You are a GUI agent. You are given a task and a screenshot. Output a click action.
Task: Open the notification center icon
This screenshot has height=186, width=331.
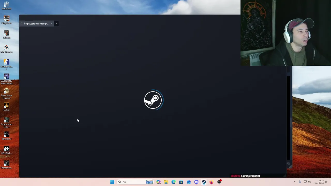327,182
